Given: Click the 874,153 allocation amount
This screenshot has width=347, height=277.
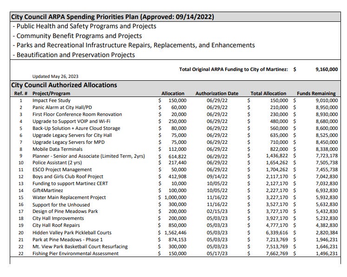Looking at the screenshot, I should (177, 239).
